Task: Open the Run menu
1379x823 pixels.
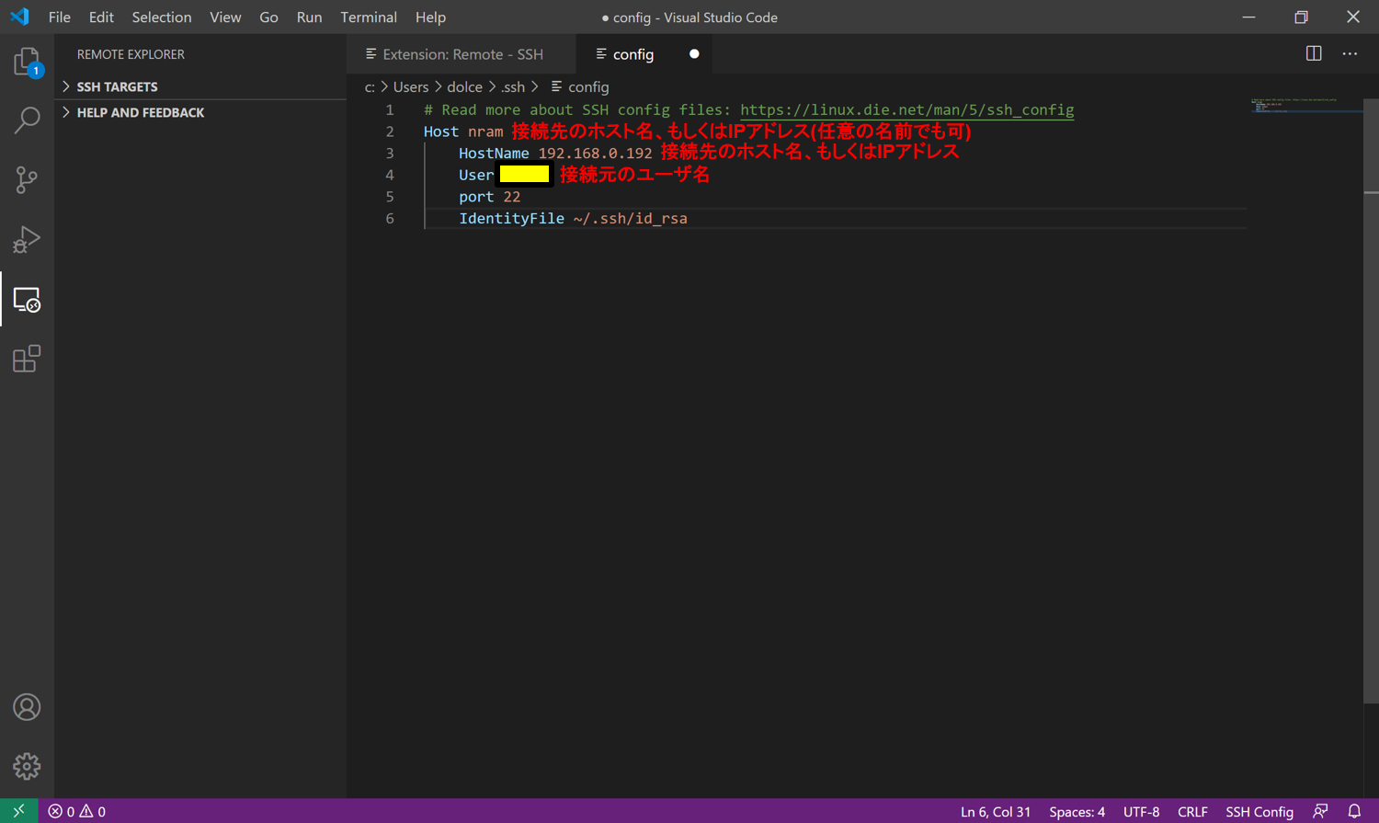Action: pyautogui.click(x=309, y=17)
